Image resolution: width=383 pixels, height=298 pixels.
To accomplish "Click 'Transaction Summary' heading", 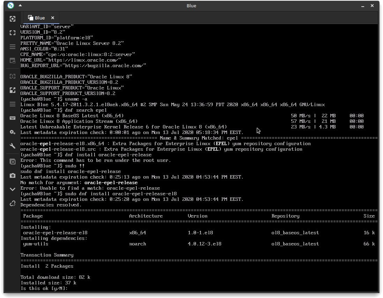I will pyautogui.click(x=47, y=255).
